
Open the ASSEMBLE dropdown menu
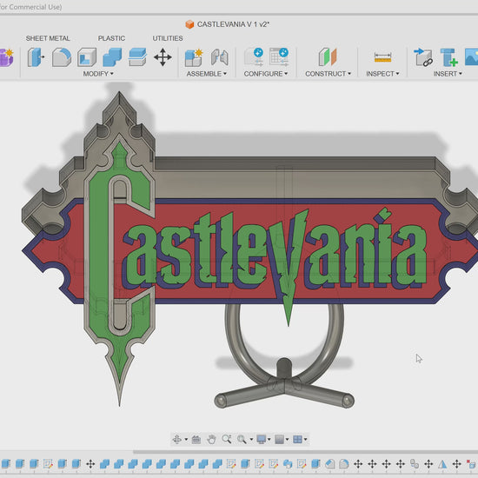206,74
